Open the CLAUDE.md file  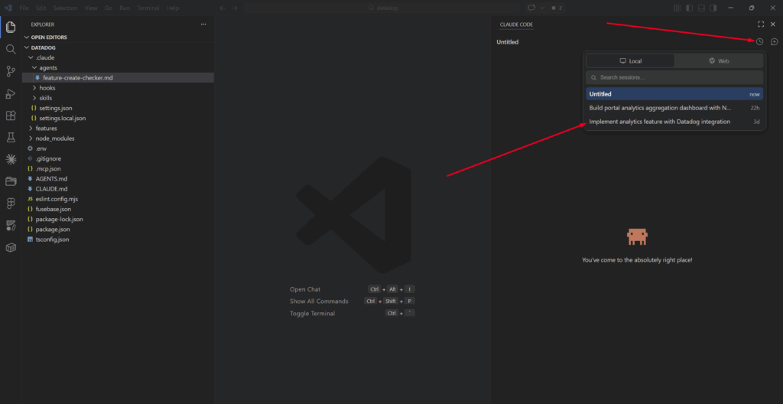51,188
